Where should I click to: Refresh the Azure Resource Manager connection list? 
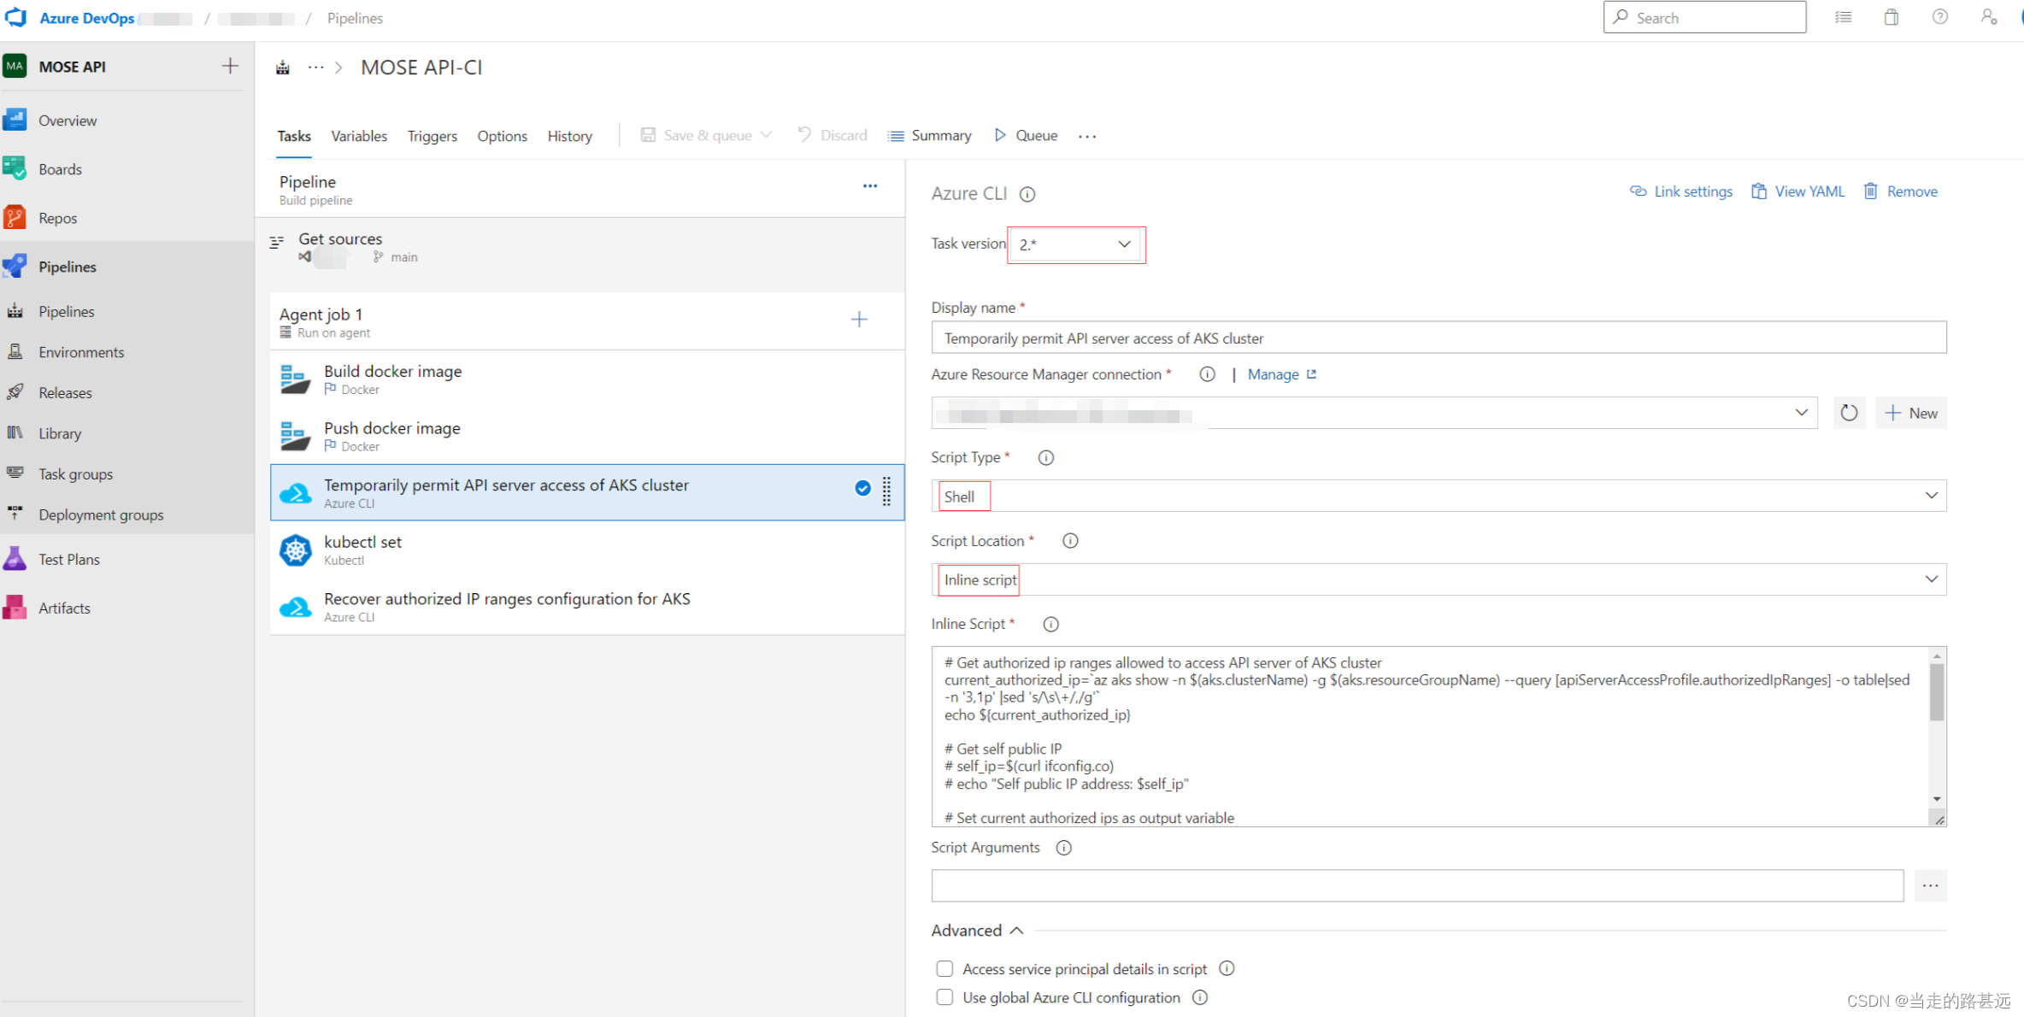pyautogui.click(x=1849, y=413)
